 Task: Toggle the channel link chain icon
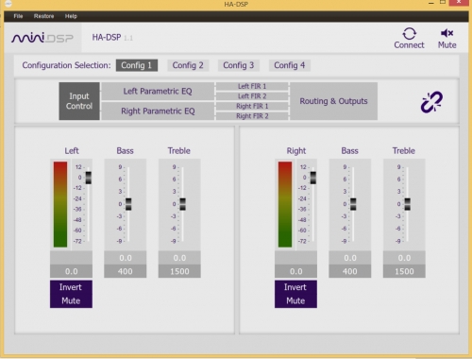pos(431,102)
